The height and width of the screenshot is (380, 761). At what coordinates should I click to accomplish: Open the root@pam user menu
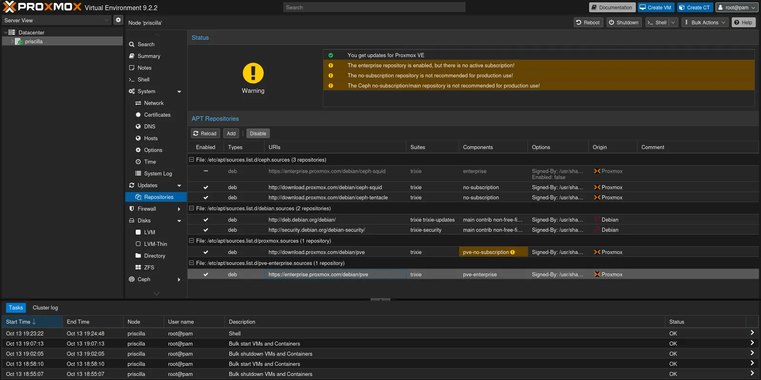click(x=737, y=7)
